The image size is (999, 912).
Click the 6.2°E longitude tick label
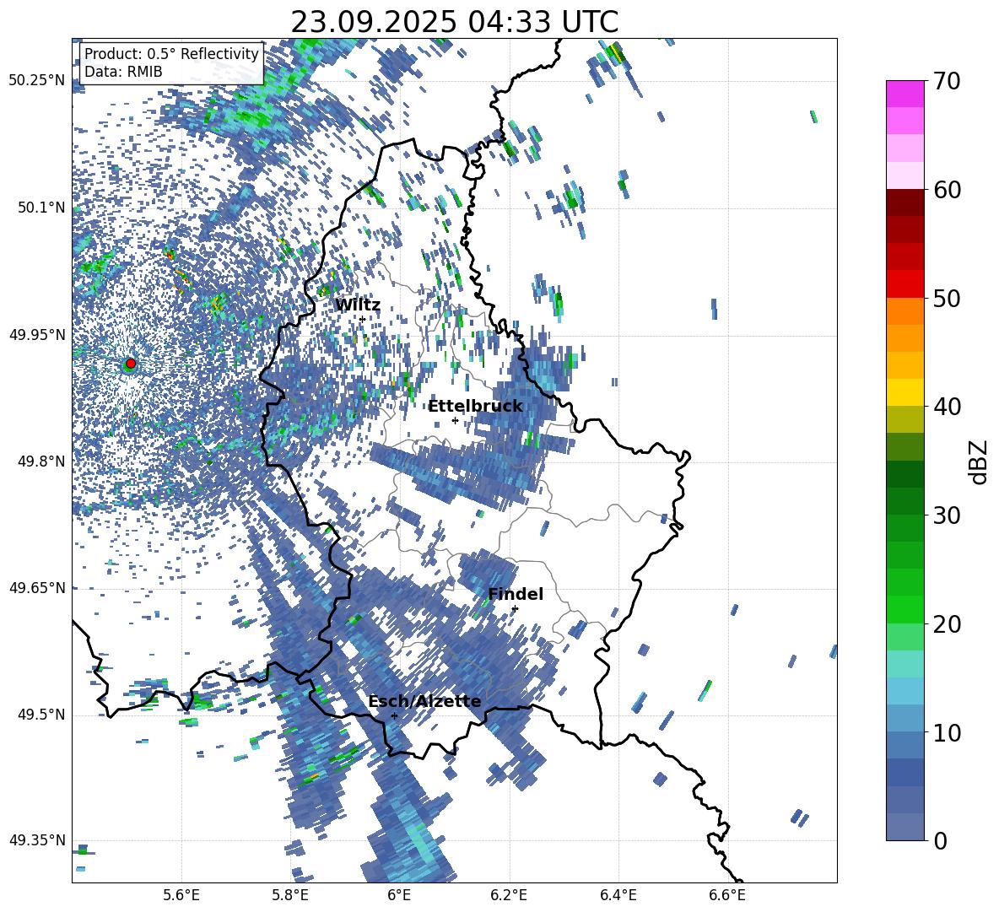(x=509, y=895)
